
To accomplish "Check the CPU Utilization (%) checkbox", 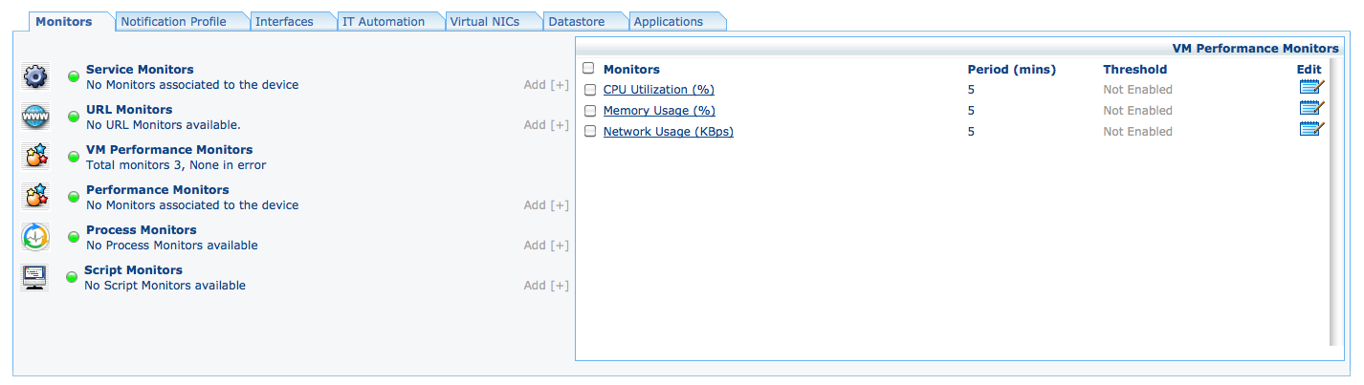I will pos(589,90).
